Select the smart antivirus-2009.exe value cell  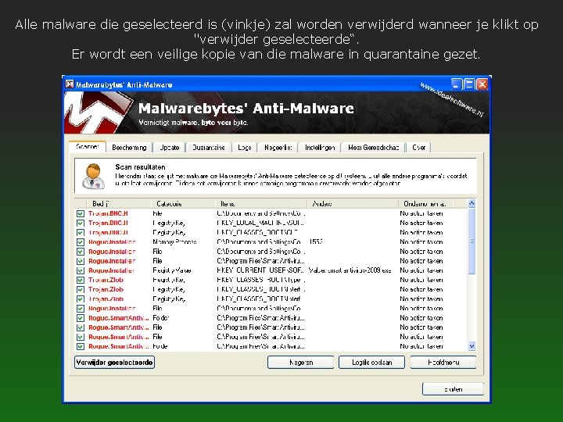(350, 270)
